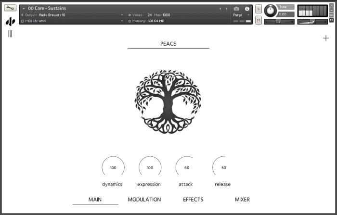Click the volume slider handle
The height and width of the screenshot is (215, 337).
tap(312, 22)
